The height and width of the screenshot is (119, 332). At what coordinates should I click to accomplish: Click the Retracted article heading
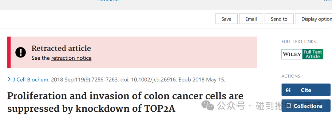click(61, 48)
